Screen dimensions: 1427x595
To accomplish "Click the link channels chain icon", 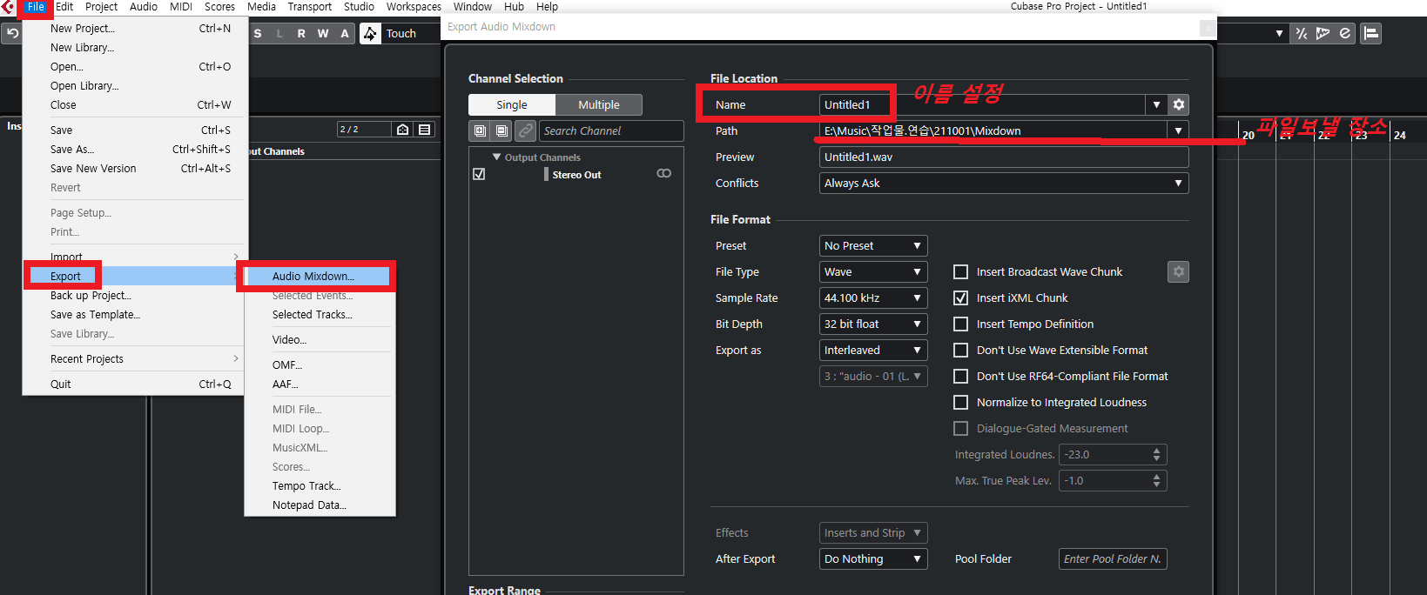I will [525, 130].
